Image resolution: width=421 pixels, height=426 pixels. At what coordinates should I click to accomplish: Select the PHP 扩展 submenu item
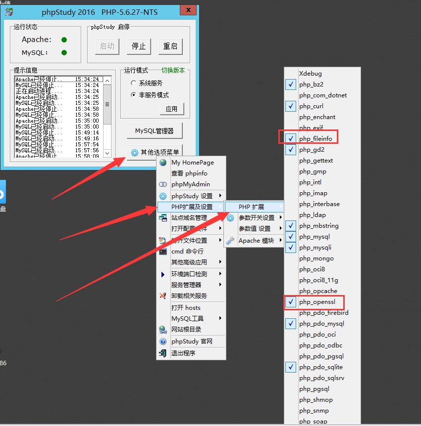254,207
